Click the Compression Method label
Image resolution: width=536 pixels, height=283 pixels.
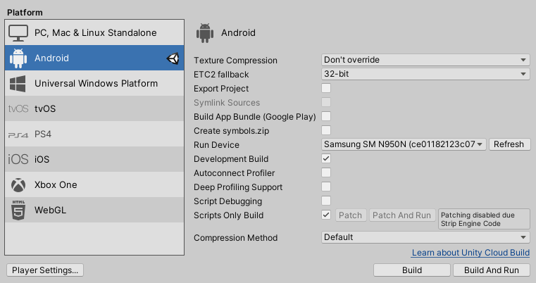point(235,237)
